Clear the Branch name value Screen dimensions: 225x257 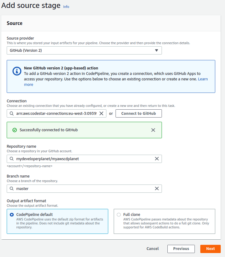pos(157,188)
